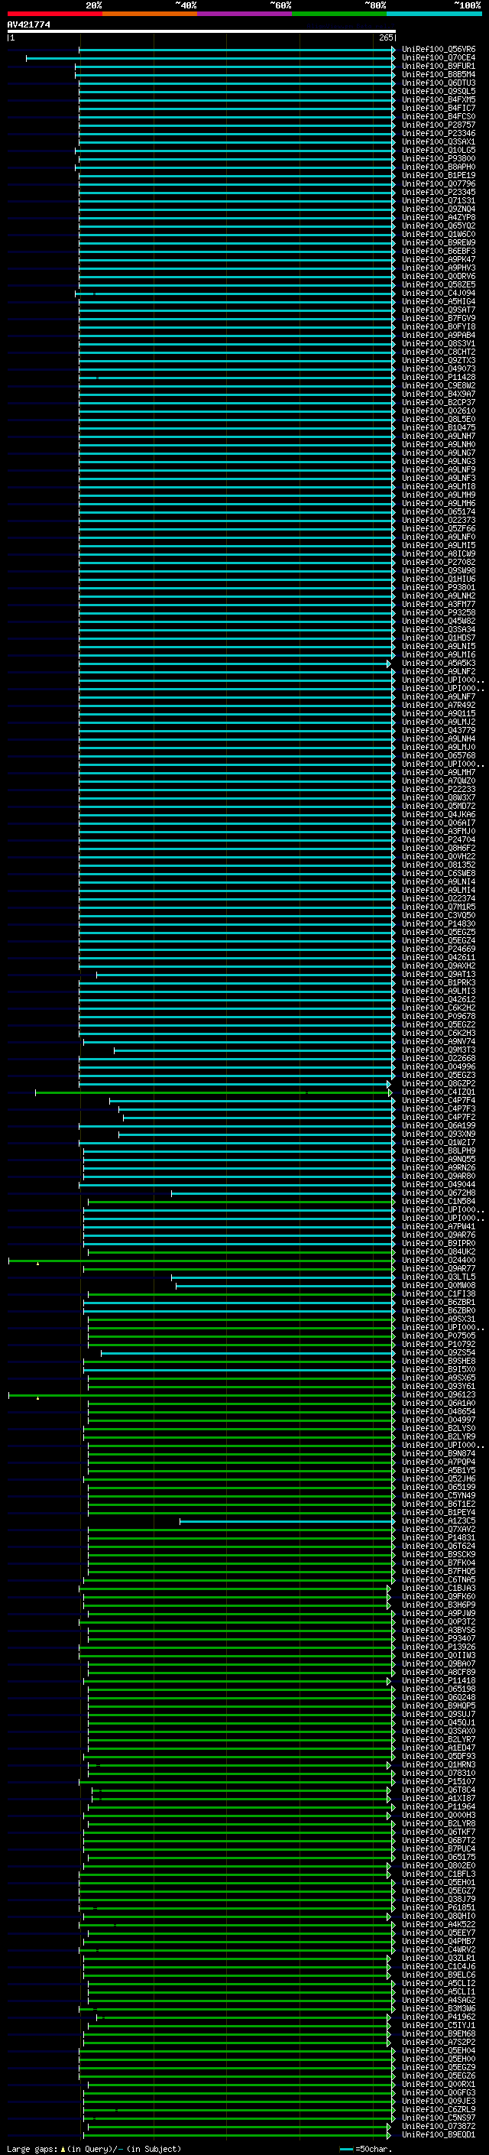Click the red ~20% identity legend segment
The height and width of the screenshot is (2155, 489).
point(54,14)
